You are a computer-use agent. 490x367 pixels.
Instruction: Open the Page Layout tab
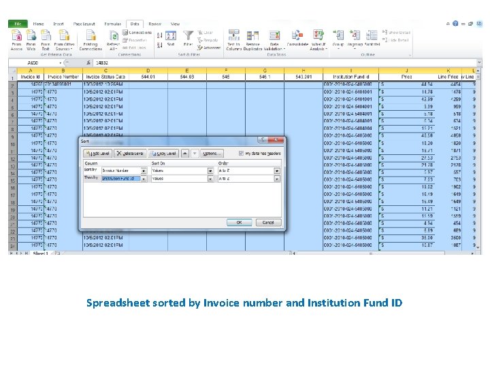[84, 24]
